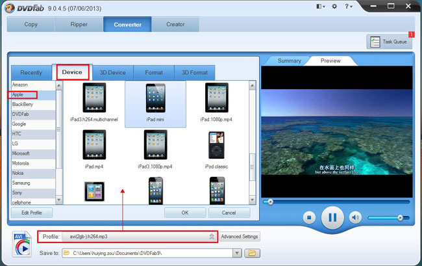422x266 pixels.
Task: Click the settings gear icon
Action: [x=334, y=7]
